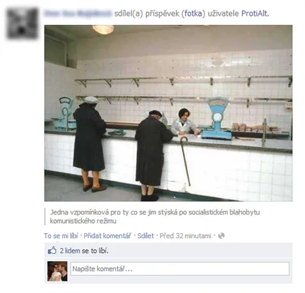Viewport: 305px width, 293px height.
Task: Like the post via 'To se mi líbí'
Action: (61, 236)
